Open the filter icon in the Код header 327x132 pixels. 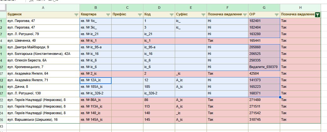tap(171, 14)
